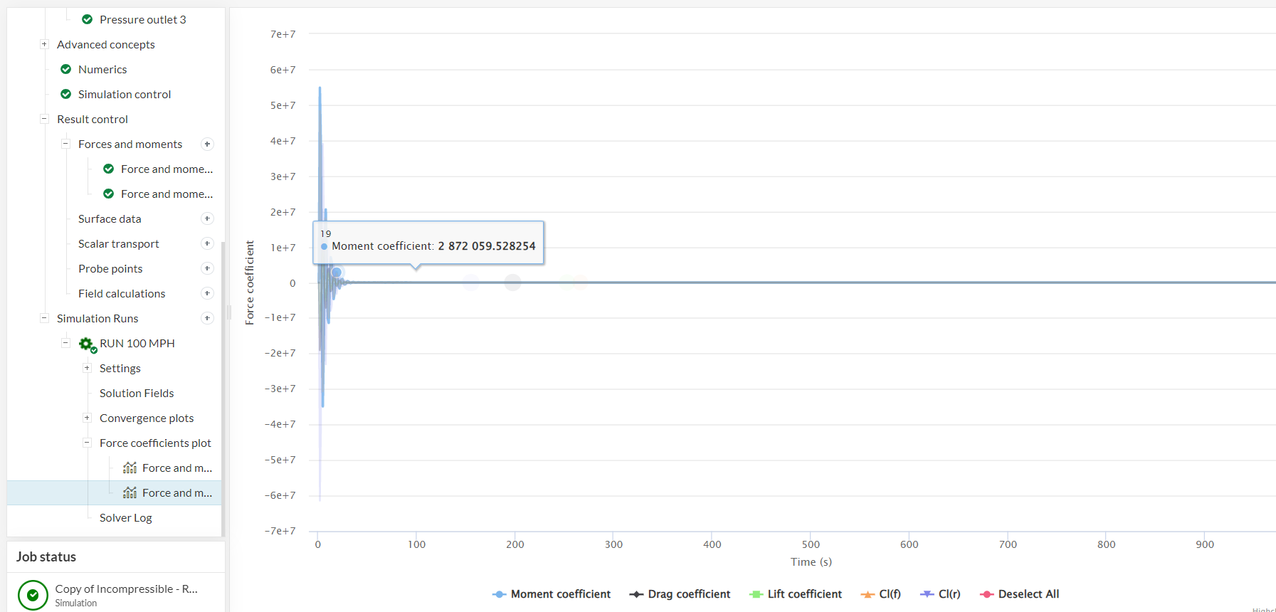Open Solution Fields of the run
The height and width of the screenshot is (612, 1276).
(137, 394)
